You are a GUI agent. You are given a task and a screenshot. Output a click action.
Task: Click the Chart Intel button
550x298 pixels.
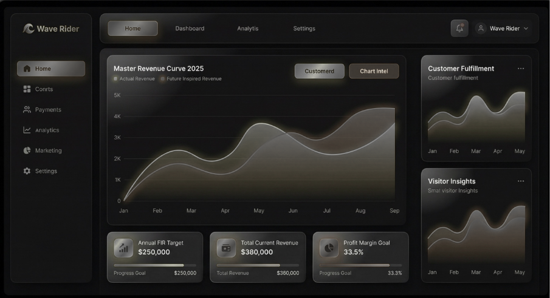pos(374,71)
